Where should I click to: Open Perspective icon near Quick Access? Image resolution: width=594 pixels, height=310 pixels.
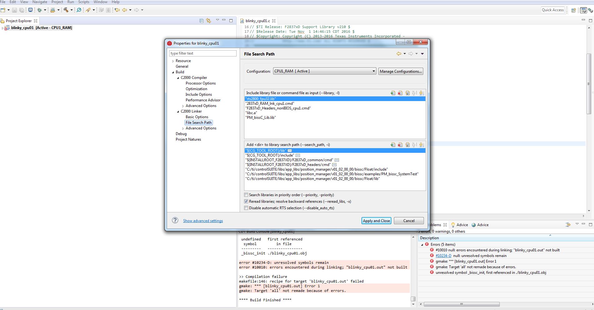pos(573,10)
